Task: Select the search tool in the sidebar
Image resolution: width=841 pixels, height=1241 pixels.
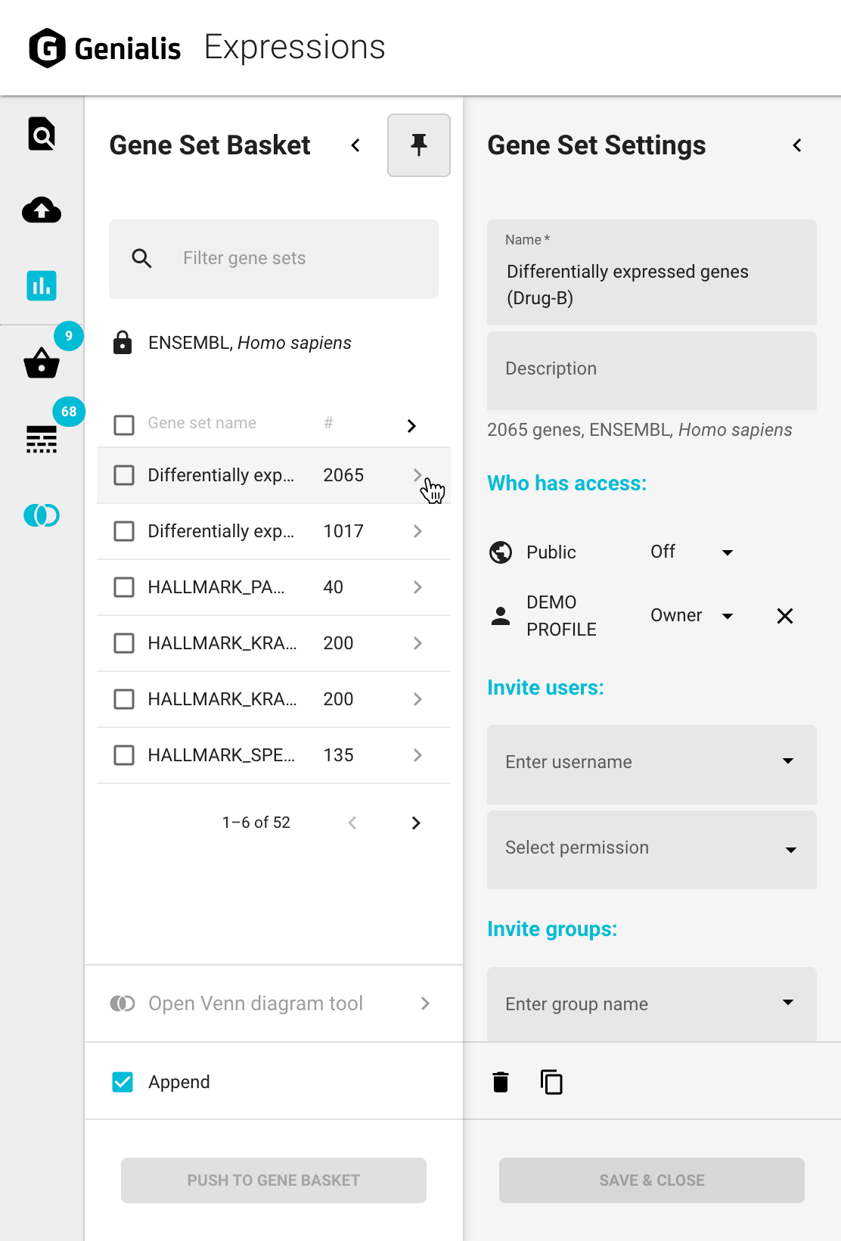Action: (42, 134)
